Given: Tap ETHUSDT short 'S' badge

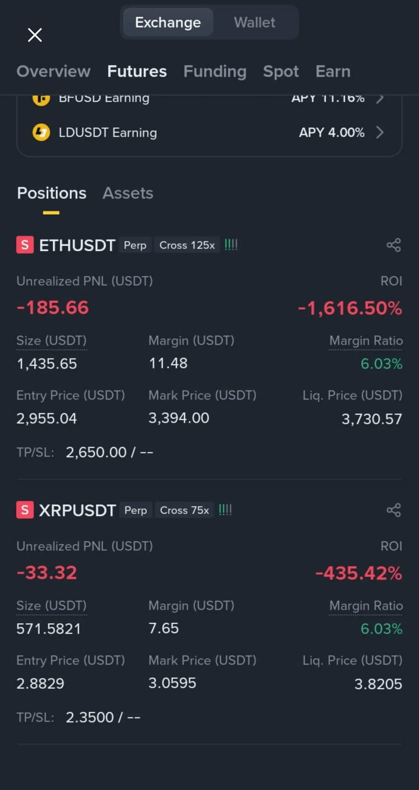Looking at the screenshot, I should [25, 245].
